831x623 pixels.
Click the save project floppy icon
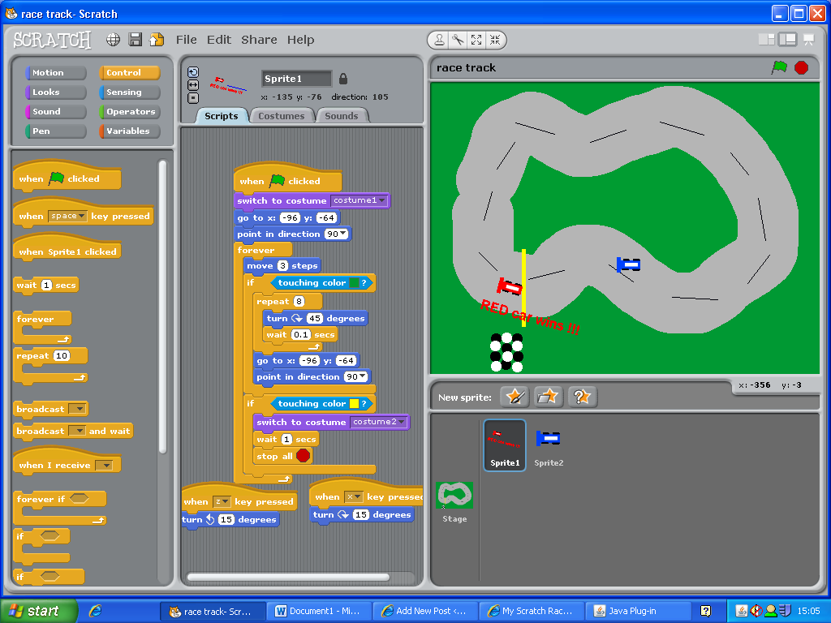(136, 40)
